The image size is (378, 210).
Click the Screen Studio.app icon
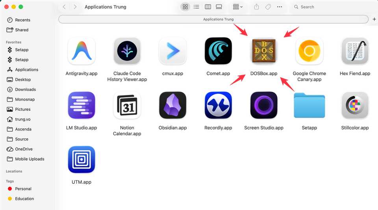[264, 105]
